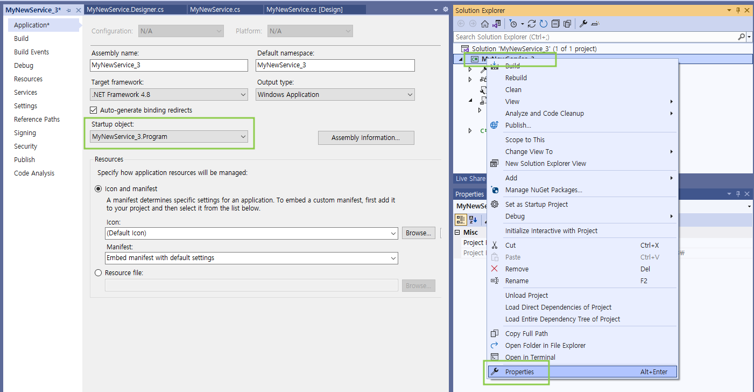Image resolution: width=754 pixels, height=392 pixels.
Task: Choose Rebuild from the context menu
Action: pyautogui.click(x=582, y=78)
